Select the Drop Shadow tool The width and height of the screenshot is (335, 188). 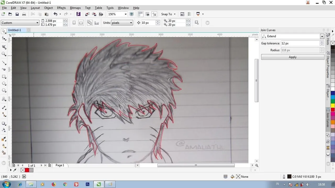(x=4, y=123)
